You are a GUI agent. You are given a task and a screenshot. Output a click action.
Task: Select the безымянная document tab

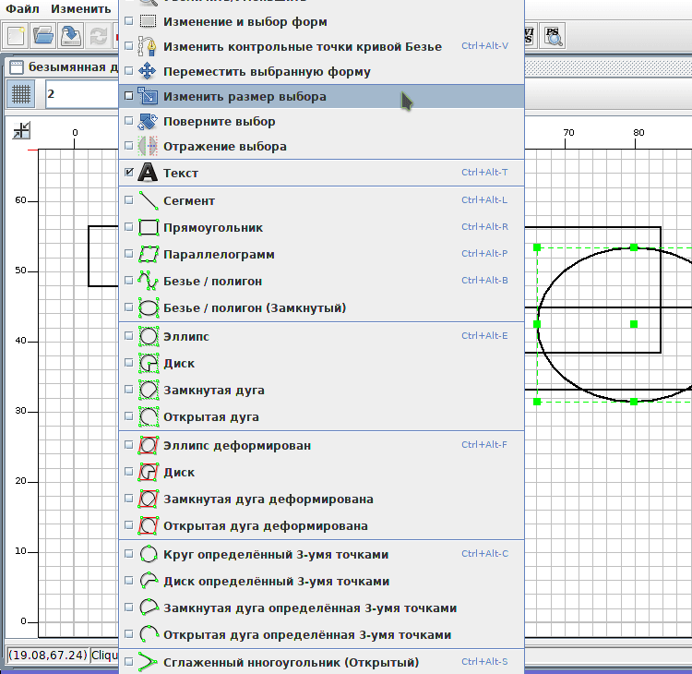(64, 67)
